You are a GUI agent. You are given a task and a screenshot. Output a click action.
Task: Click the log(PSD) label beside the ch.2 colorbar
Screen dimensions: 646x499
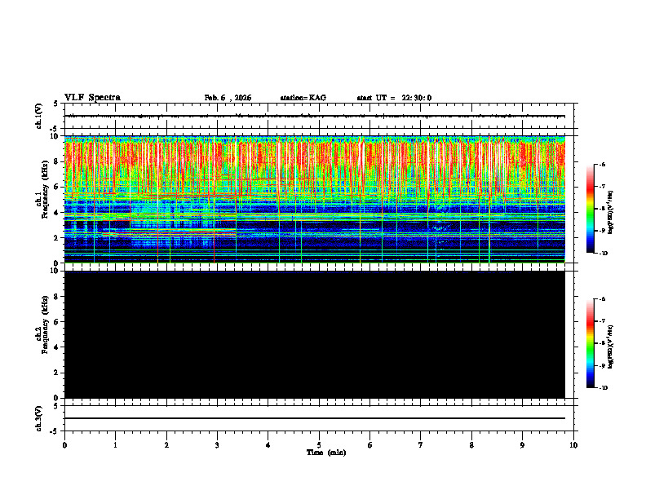(x=611, y=347)
